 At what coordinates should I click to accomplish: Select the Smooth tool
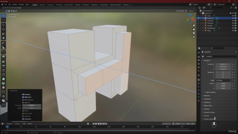pyautogui.click(x=3, y=87)
